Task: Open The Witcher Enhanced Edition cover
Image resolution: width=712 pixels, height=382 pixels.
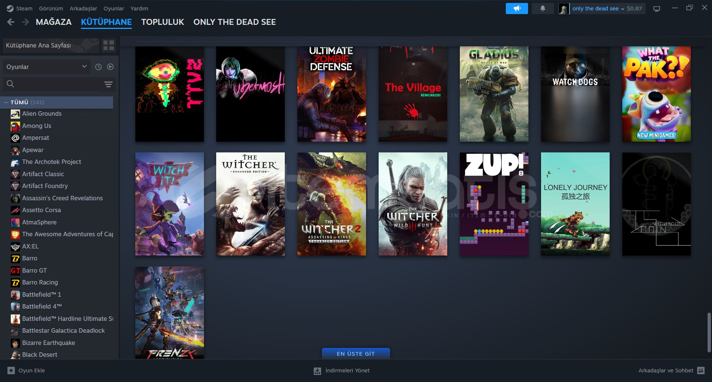Action: tap(250, 204)
